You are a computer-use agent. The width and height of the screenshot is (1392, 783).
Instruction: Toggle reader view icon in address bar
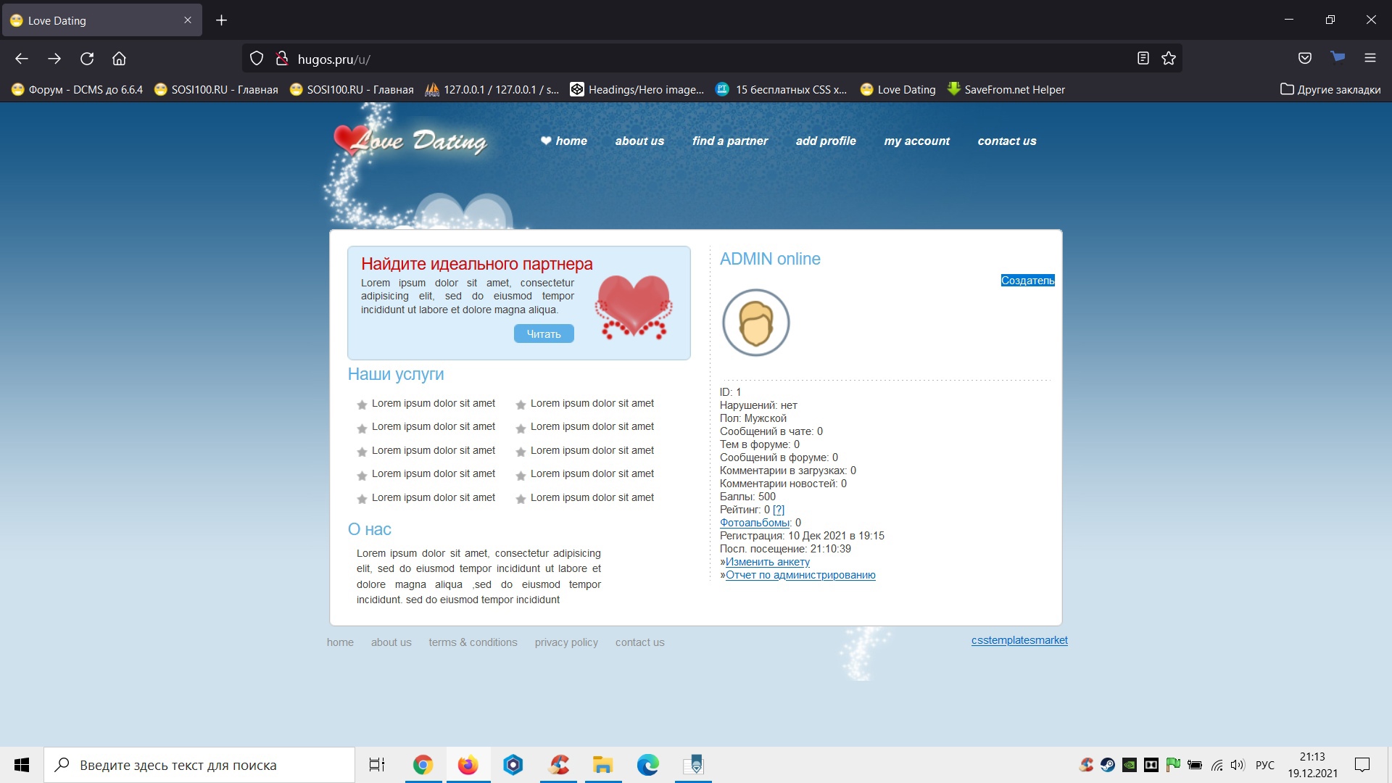pyautogui.click(x=1143, y=59)
